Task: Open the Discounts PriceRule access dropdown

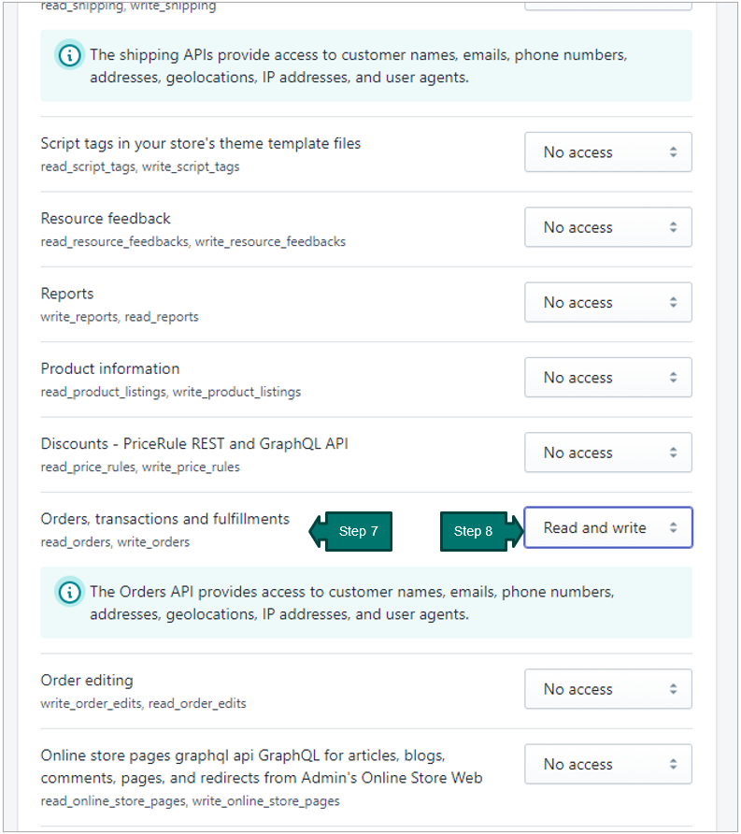Action: click(608, 453)
